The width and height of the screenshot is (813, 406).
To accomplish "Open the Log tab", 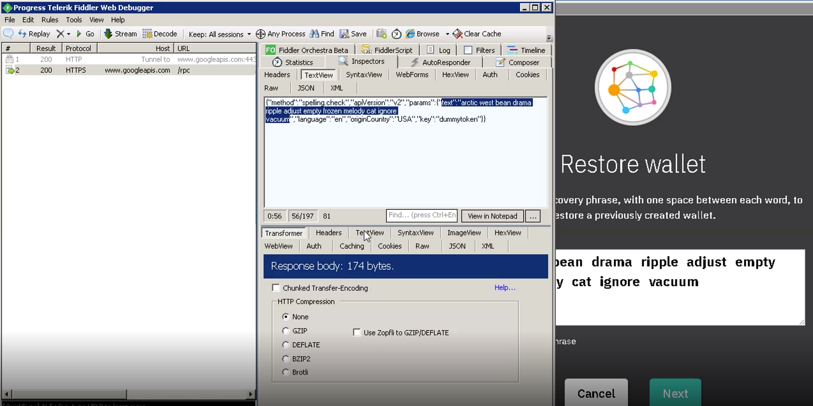I will [439, 50].
